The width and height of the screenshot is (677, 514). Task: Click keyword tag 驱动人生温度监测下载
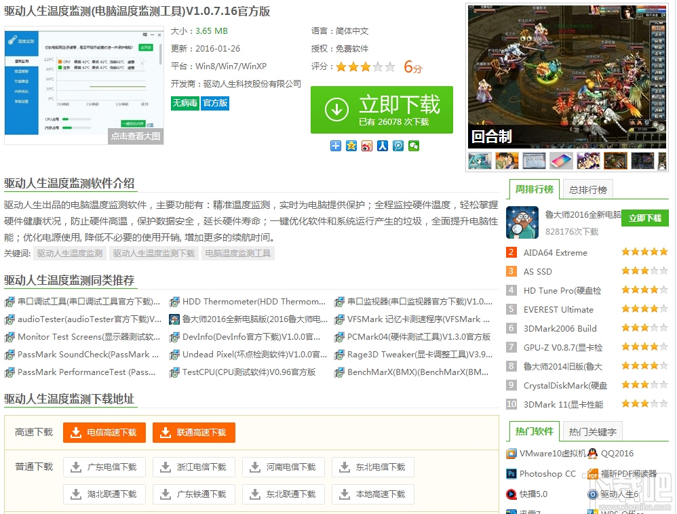tap(154, 254)
